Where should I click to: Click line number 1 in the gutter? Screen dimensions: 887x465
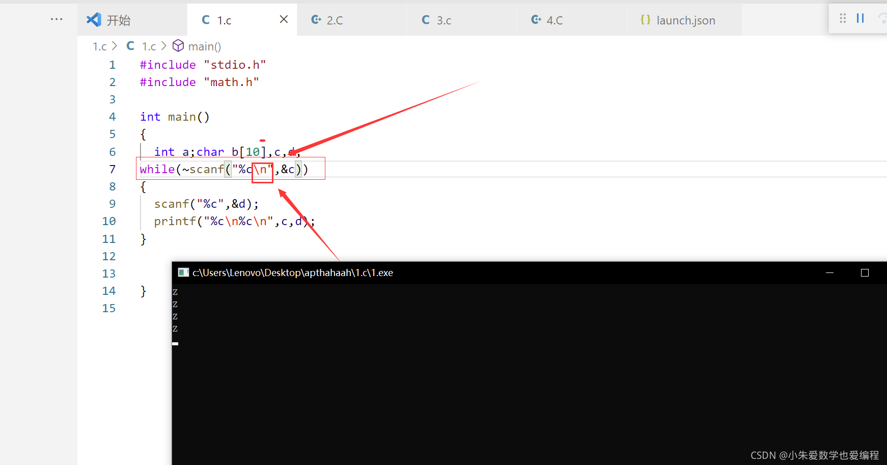(113, 65)
